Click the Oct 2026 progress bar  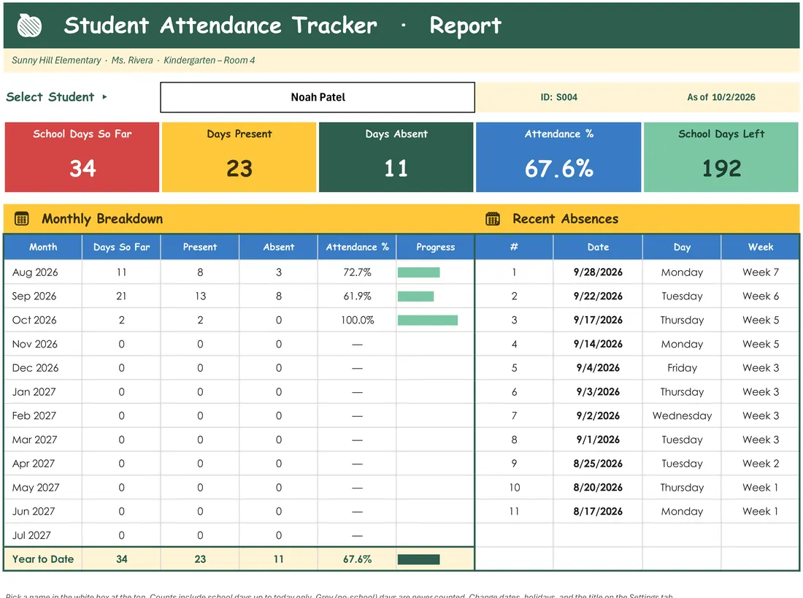pos(428,321)
